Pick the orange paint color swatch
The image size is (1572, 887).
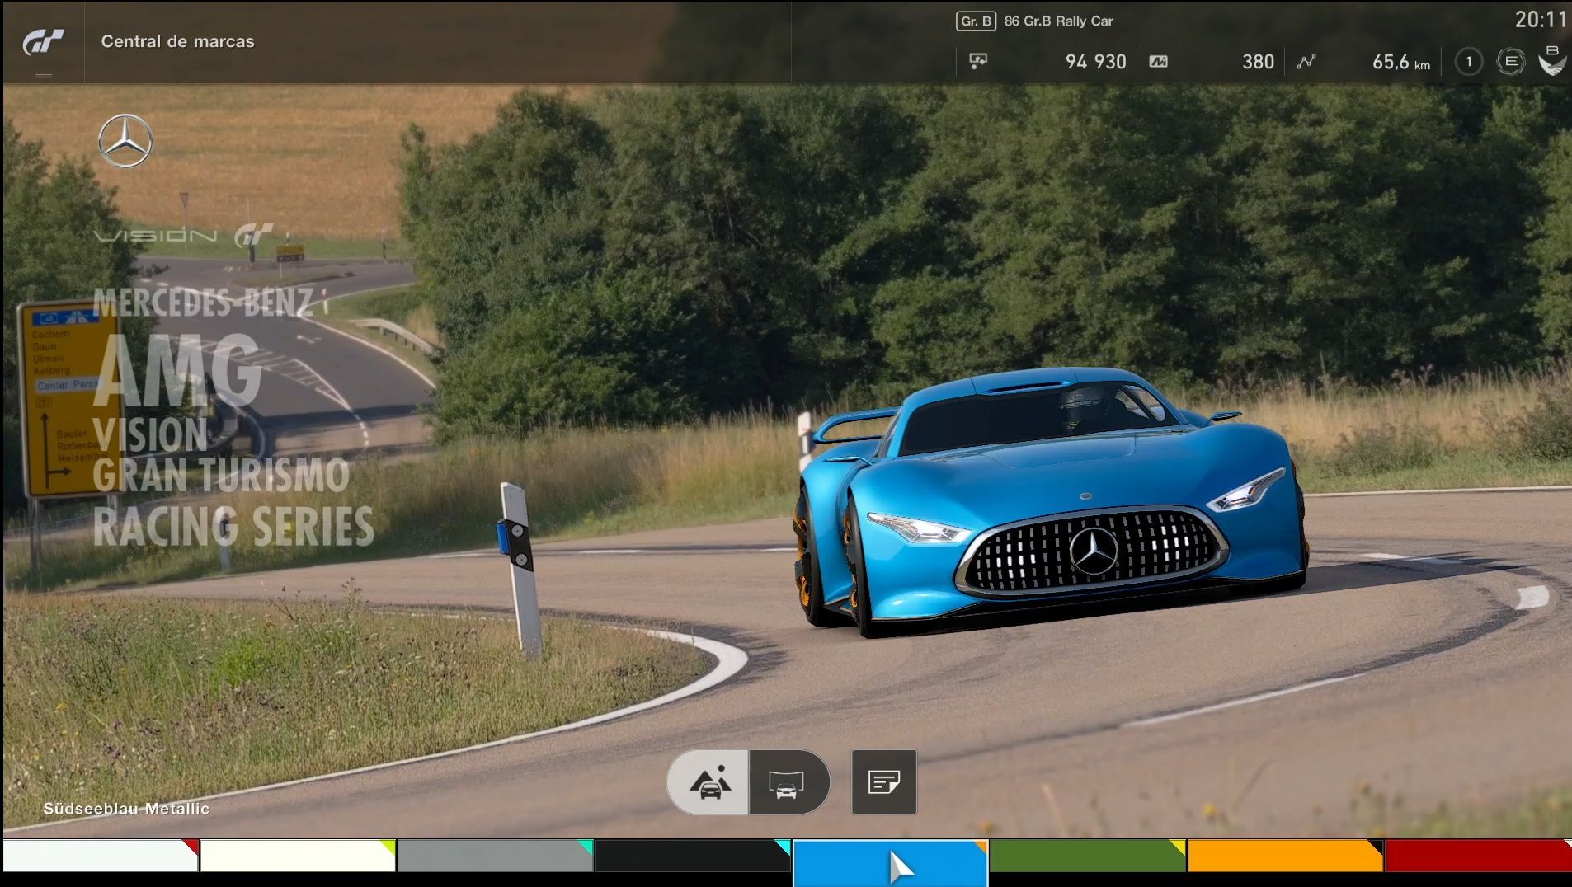tap(1284, 856)
